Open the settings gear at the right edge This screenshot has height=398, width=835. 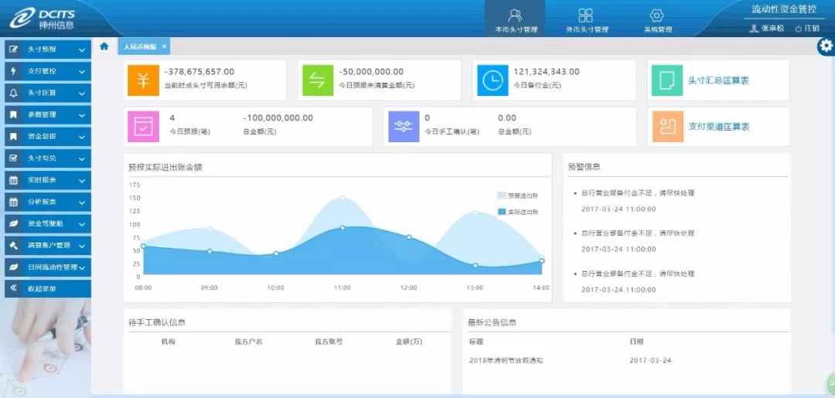[x=826, y=47]
